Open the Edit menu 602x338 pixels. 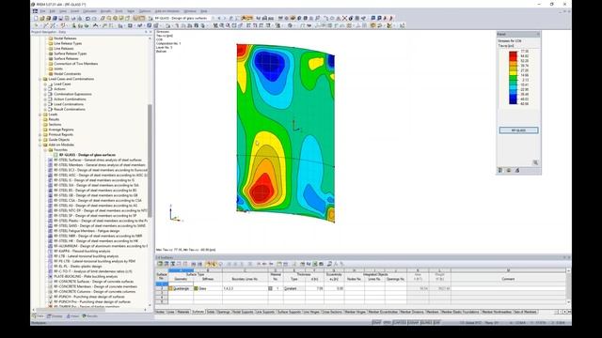click(53, 11)
